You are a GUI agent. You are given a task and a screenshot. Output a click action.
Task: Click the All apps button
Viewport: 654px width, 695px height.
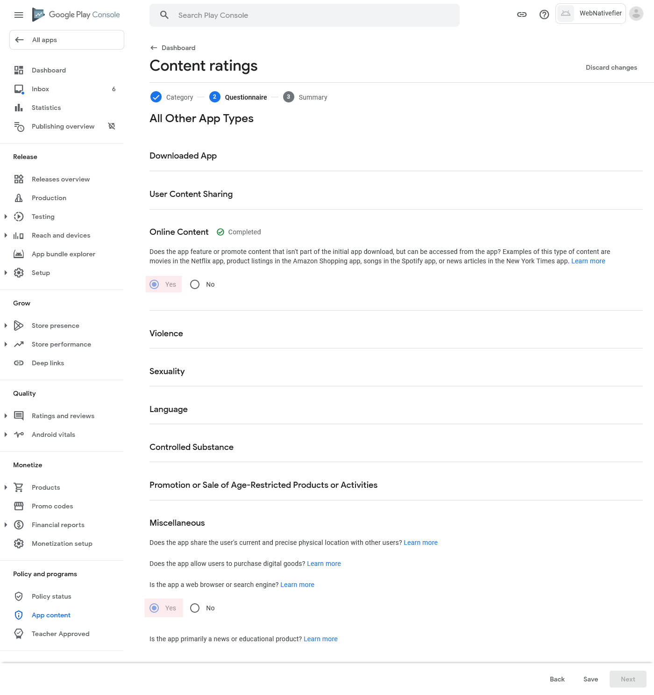67,40
